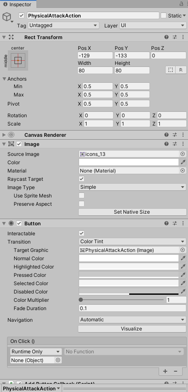The image size is (188, 392).
Task: Open the Transition dropdown Color Tint
Action: point(132,242)
